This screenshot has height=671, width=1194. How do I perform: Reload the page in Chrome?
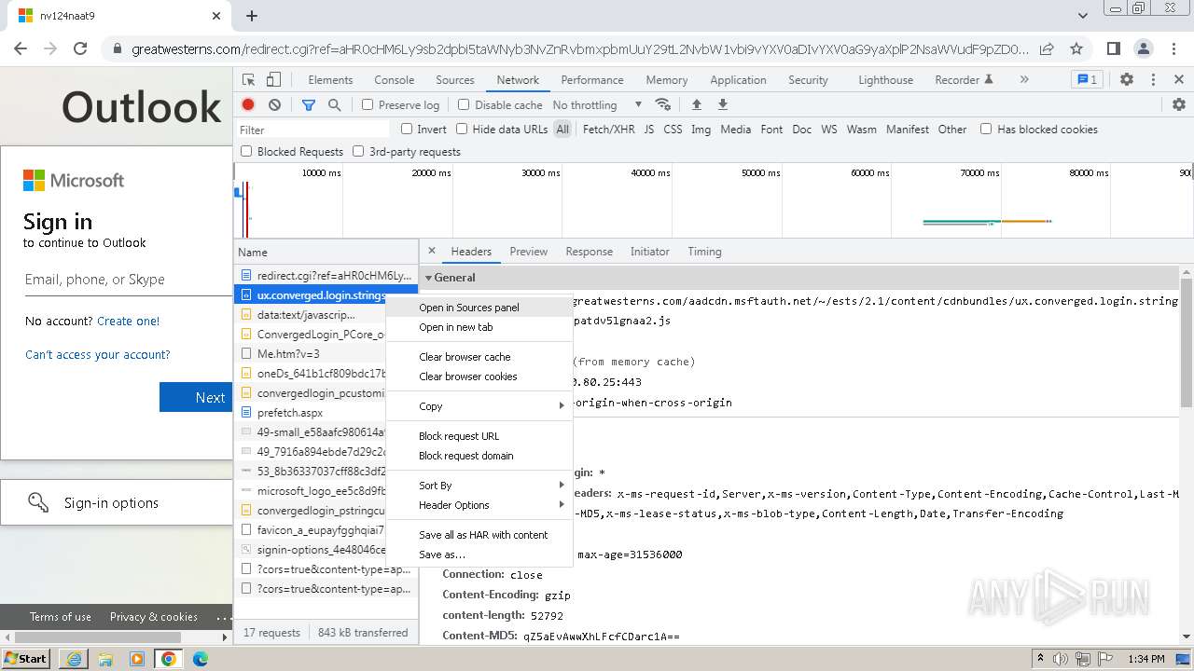pyautogui.click(x=80, y=48)
